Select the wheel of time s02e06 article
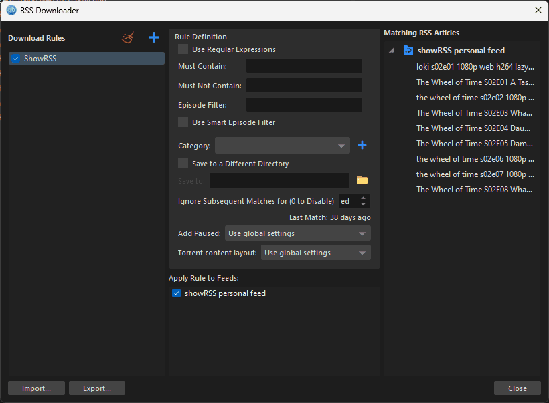Viewport: 549px width, 403px height. [475, 158]
